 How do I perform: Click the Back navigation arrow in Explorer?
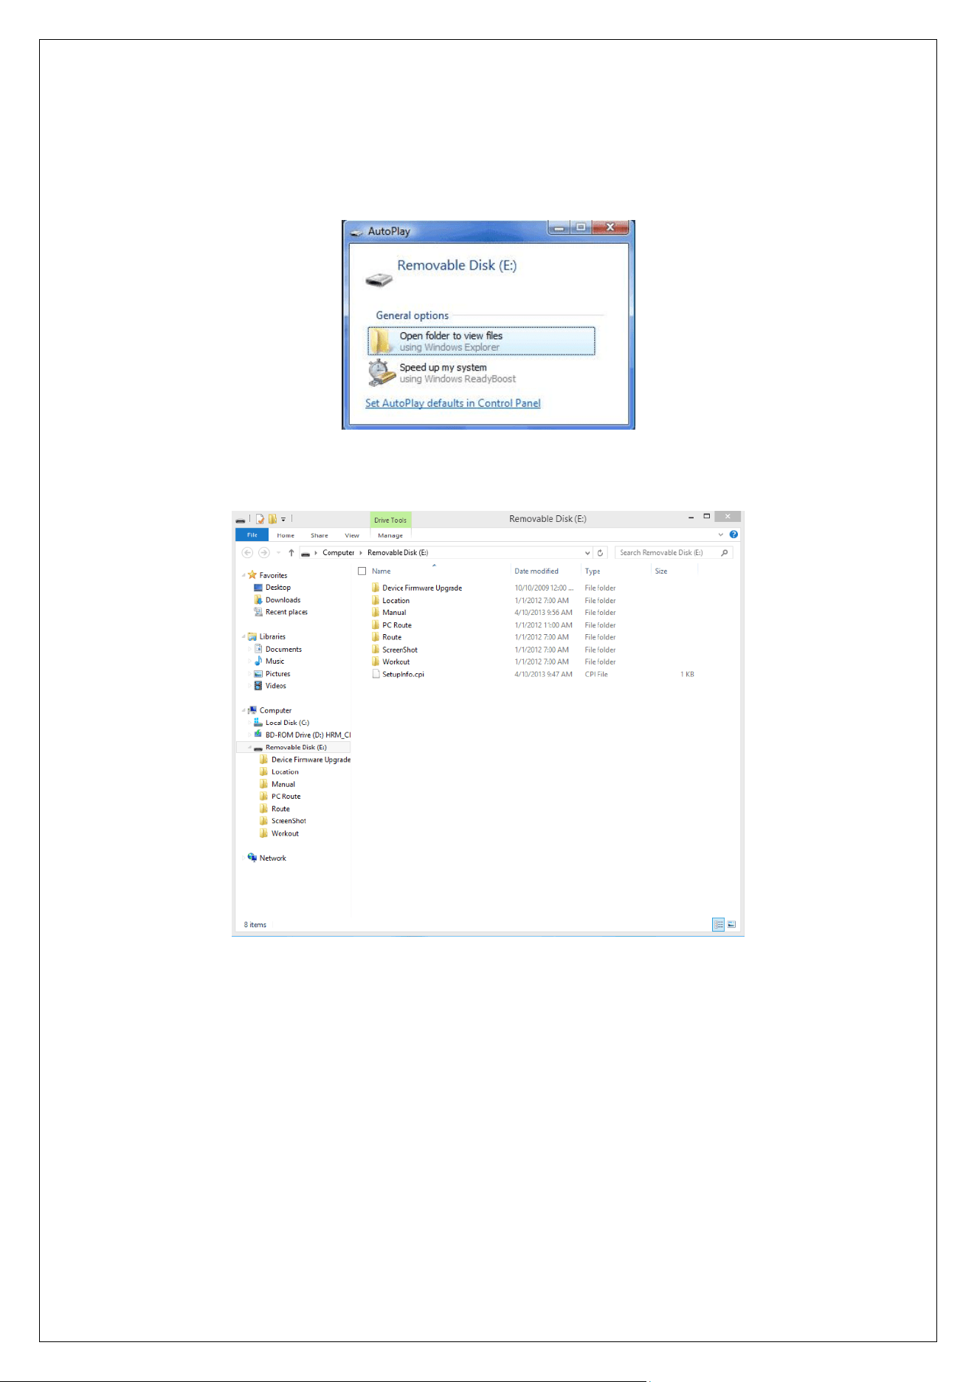pyautogui.click(x=247, y=552)
